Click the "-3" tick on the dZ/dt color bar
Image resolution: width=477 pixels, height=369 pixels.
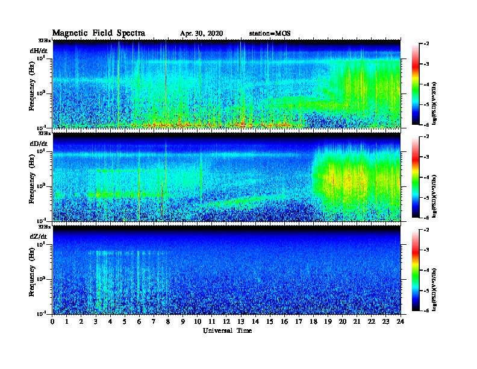click(x=426, y=250)
